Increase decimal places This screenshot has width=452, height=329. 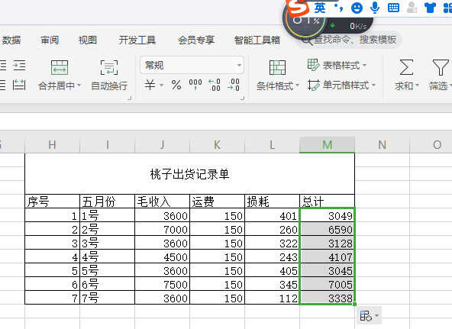[x=215, y=85]
